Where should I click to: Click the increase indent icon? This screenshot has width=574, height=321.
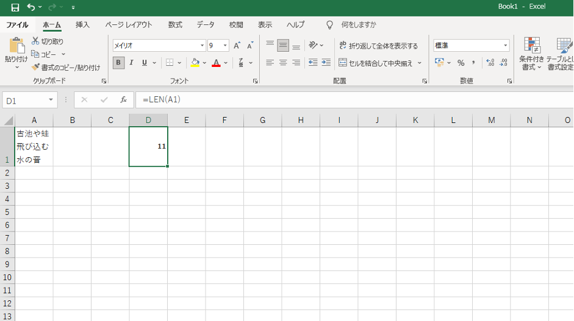click(x=326, y=63)
